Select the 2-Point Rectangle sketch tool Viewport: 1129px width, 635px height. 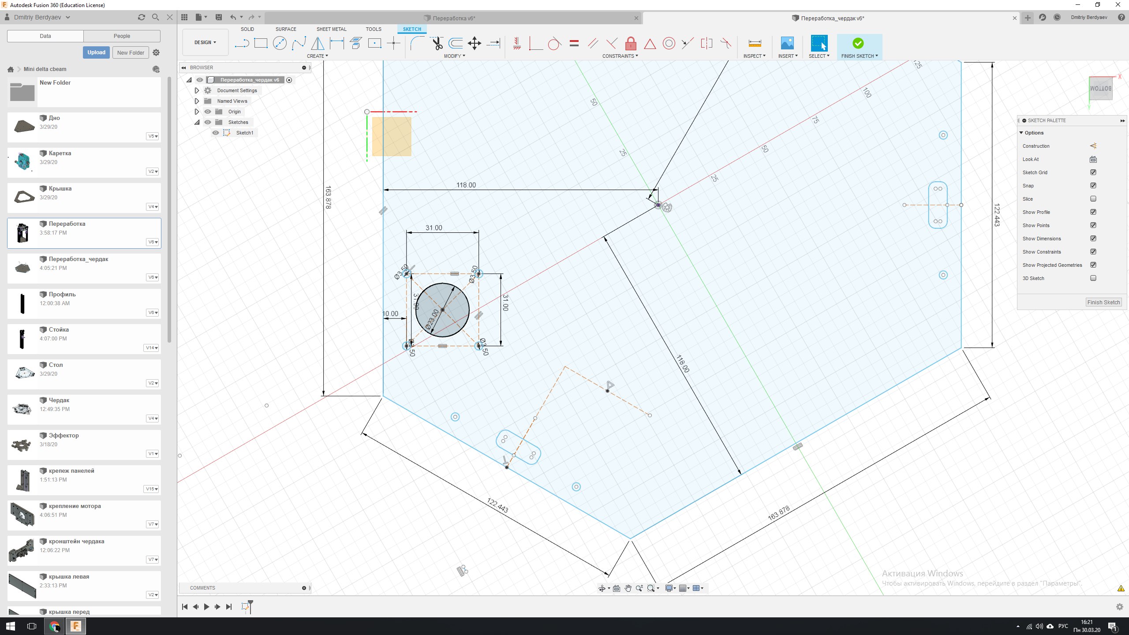point(261,43)
